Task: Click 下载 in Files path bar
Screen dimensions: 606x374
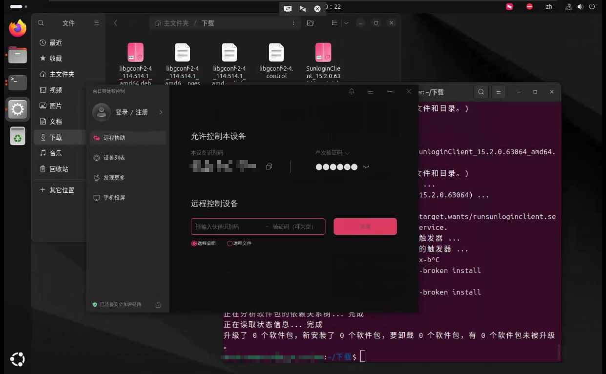Action: click(x=208, y=23)
